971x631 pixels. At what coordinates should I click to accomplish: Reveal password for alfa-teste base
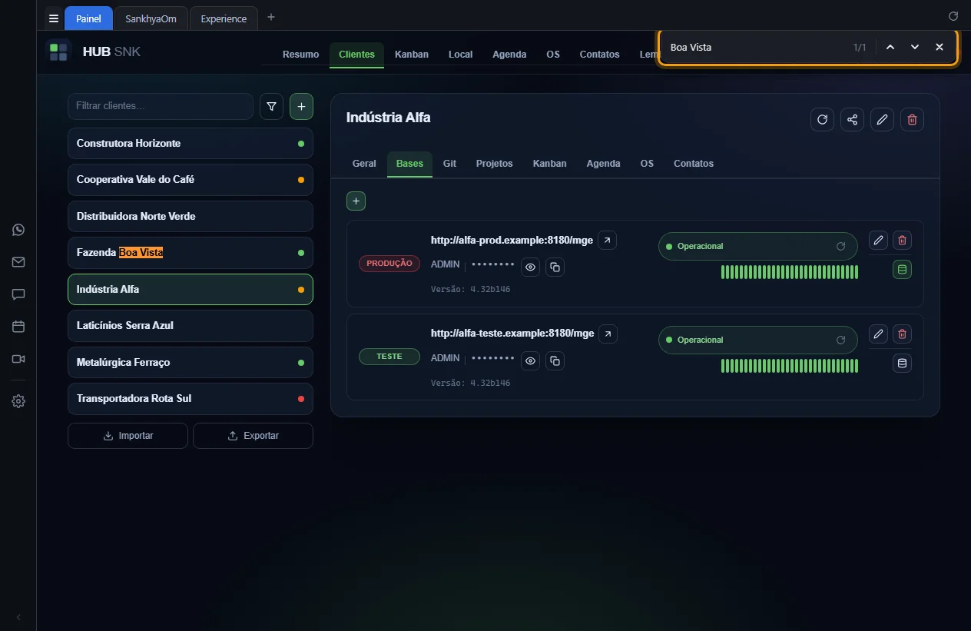[x=530, y=361]
